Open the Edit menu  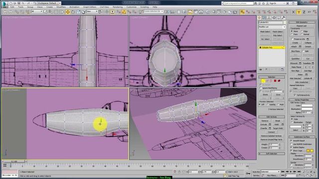click(12, 7)
